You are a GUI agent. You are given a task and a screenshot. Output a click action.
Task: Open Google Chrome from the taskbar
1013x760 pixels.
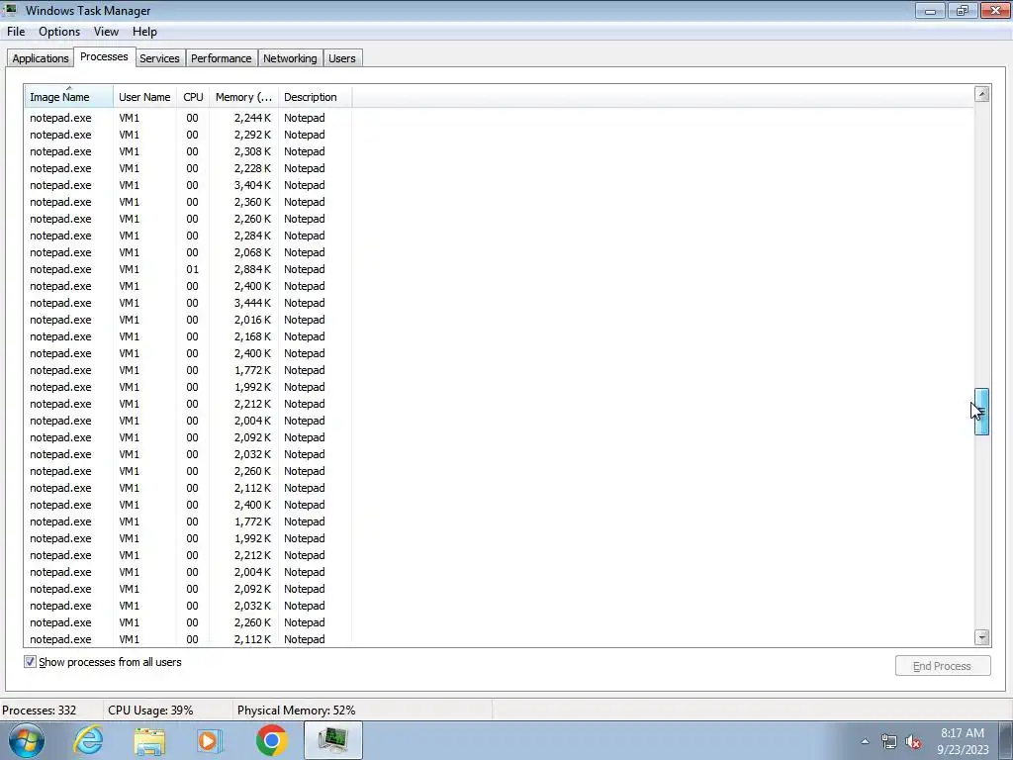point(271,740)
